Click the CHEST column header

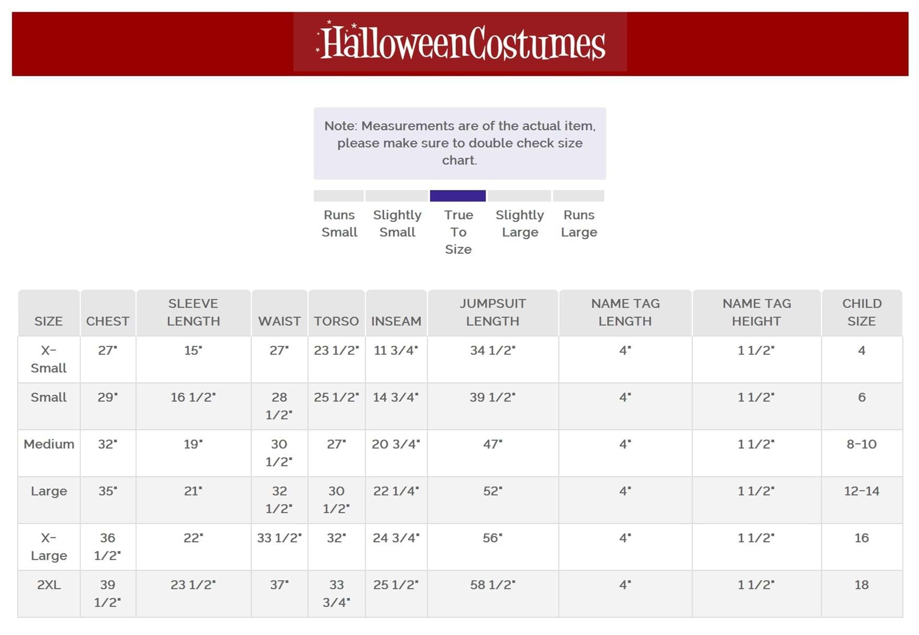108,321
